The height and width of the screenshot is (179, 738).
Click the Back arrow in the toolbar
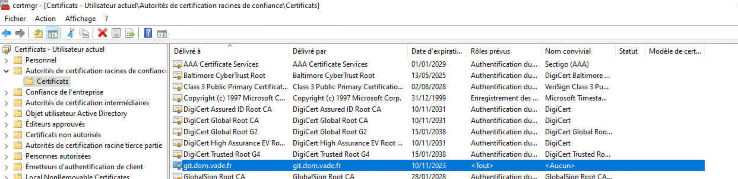tap(7, 33)
